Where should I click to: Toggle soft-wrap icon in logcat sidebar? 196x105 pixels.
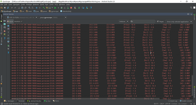point(8,38)
